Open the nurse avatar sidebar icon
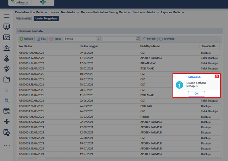The width and height of the screenshot is (228, 161). pyautogui.click(x=6, y=101)
